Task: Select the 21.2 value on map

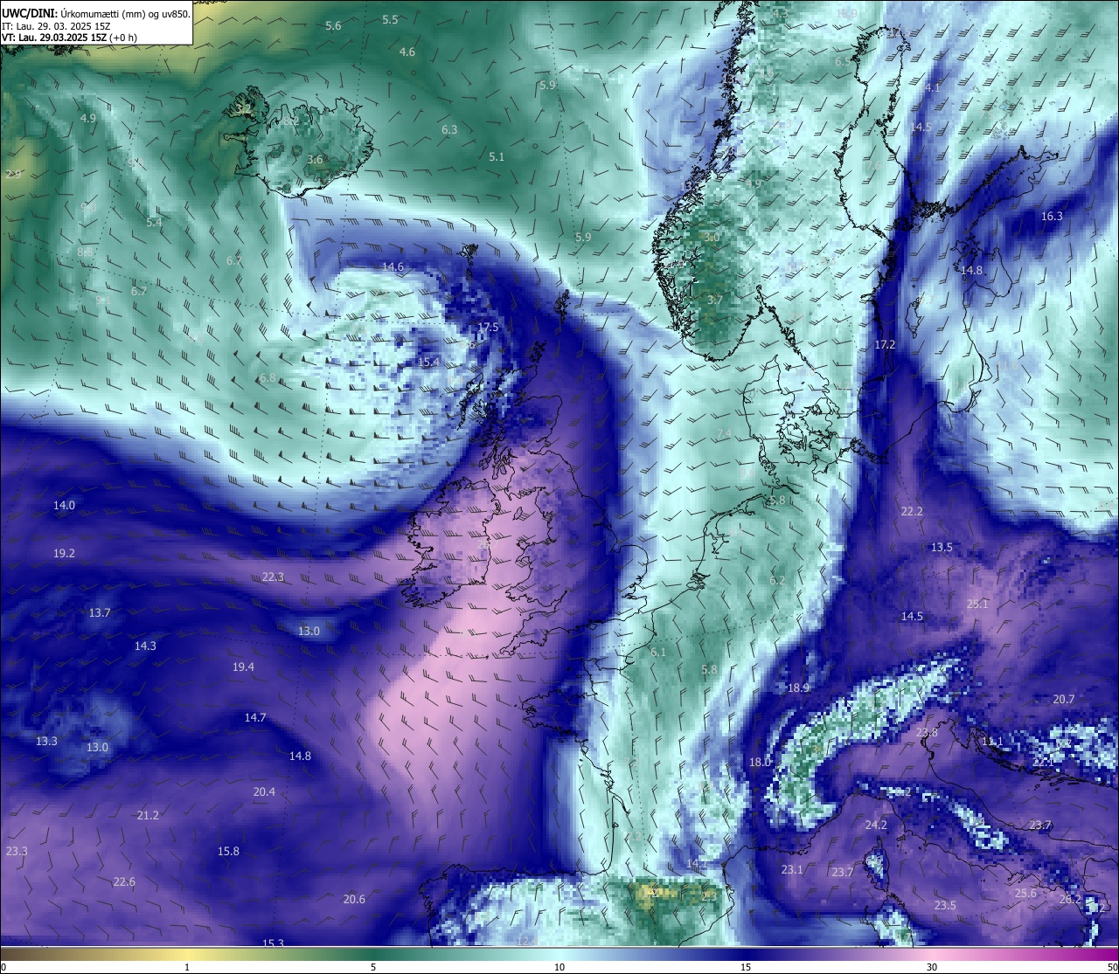Action: click(x=148, y=816)
